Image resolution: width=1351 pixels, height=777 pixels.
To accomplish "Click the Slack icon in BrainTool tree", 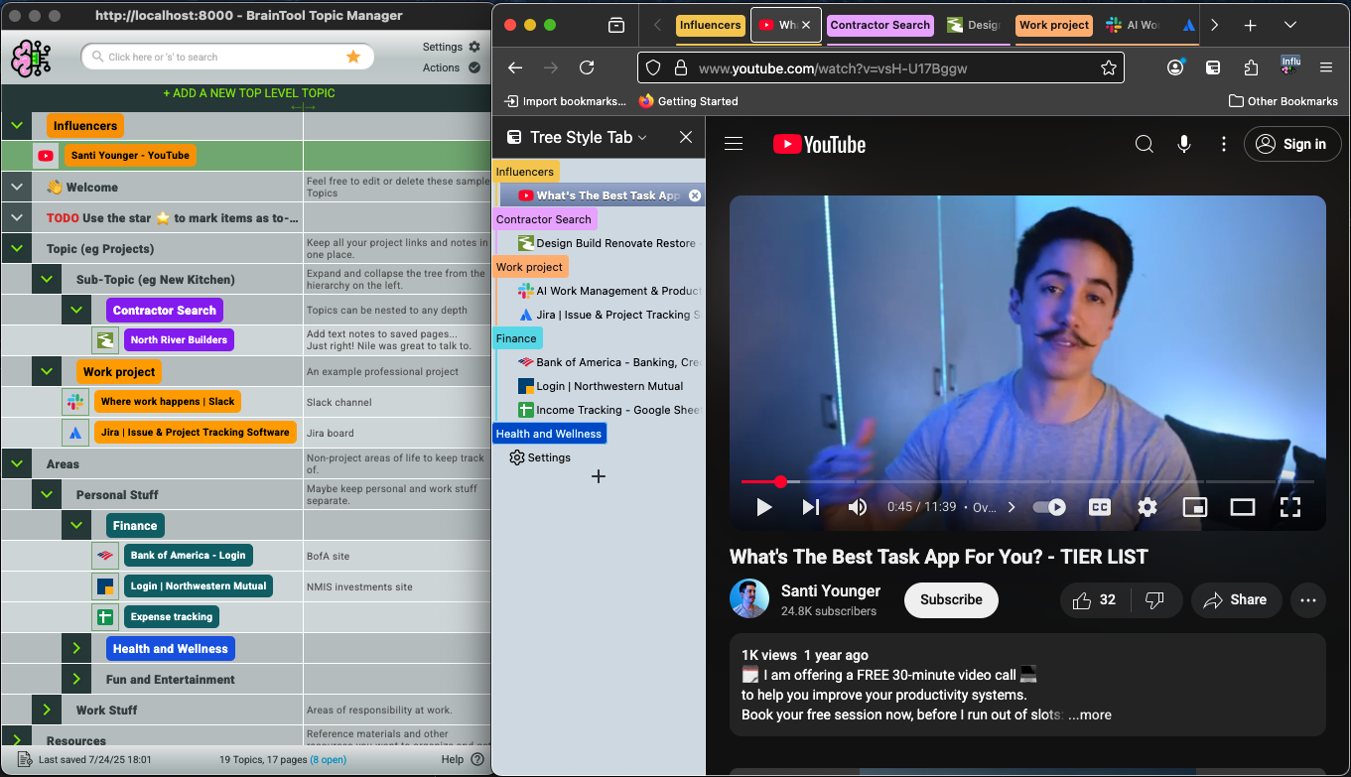I will pyautogui.click(x=75, y=402).
